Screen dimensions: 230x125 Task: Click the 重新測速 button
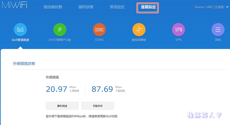pyautogui.click(x=62, y=106)
